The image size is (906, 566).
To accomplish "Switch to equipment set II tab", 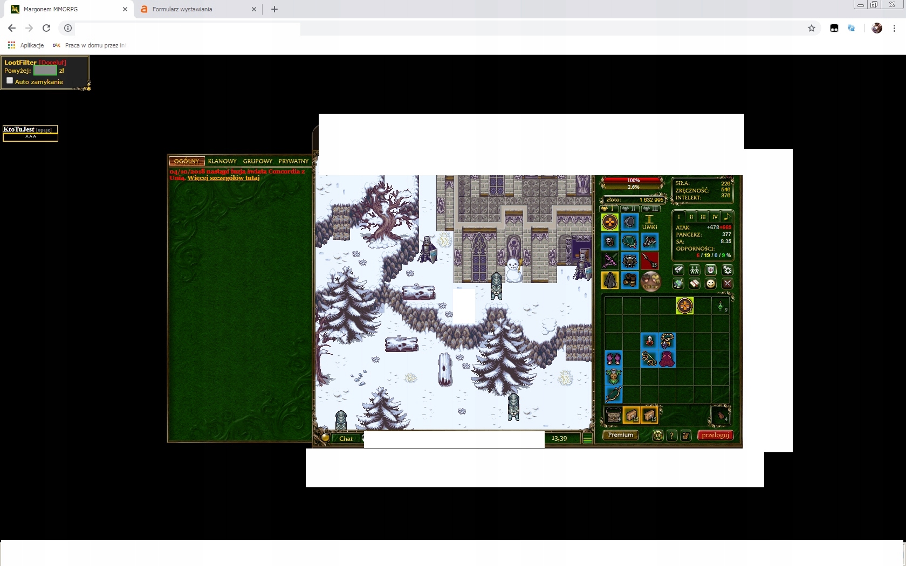I will coord(629,209).
